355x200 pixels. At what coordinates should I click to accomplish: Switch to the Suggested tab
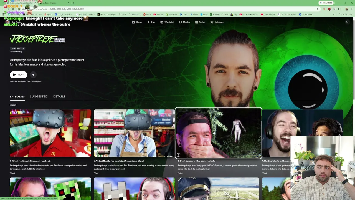pyautogui.click(x=39, y=96)
